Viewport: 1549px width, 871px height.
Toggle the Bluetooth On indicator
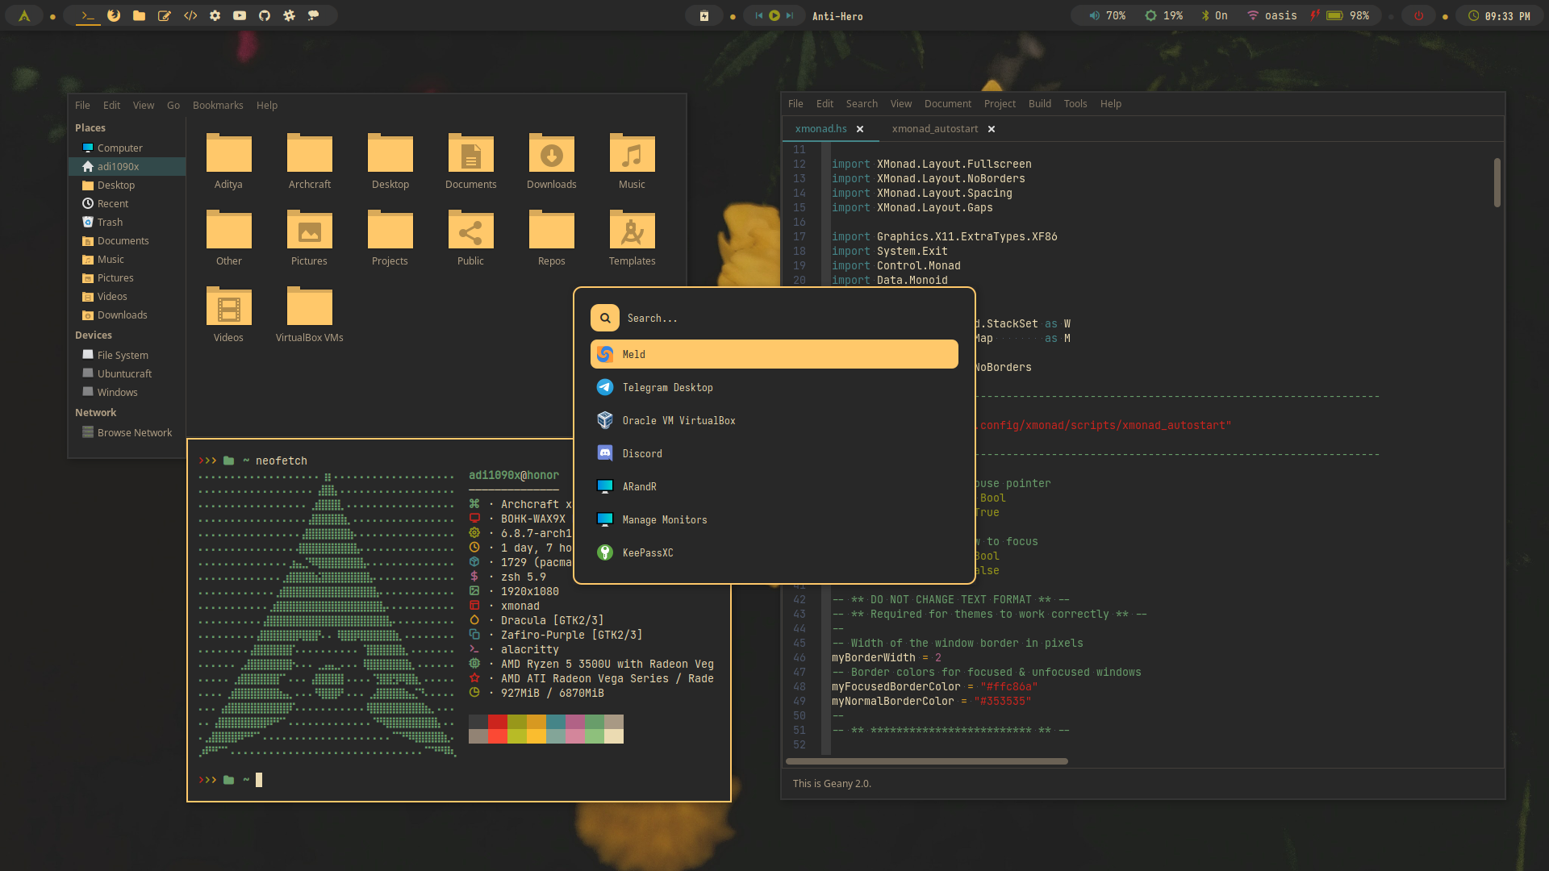click(x=1214, y=15)
